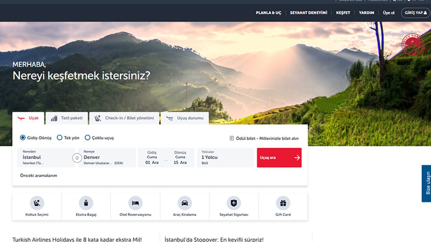Click the GİRİŞ YAP login button
This screenshot has width=431, height=242.
point(415,13)
